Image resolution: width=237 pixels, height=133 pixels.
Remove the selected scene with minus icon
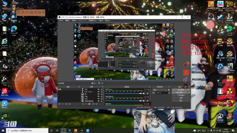(x=63, y=104)
